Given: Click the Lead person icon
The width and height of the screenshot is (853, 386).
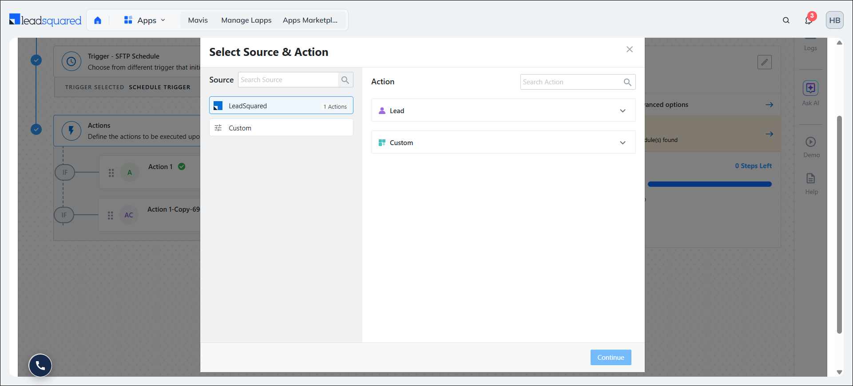Looking at the screenshot, I should tap(382, 110).
